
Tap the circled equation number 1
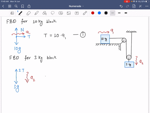coord(83,35)
